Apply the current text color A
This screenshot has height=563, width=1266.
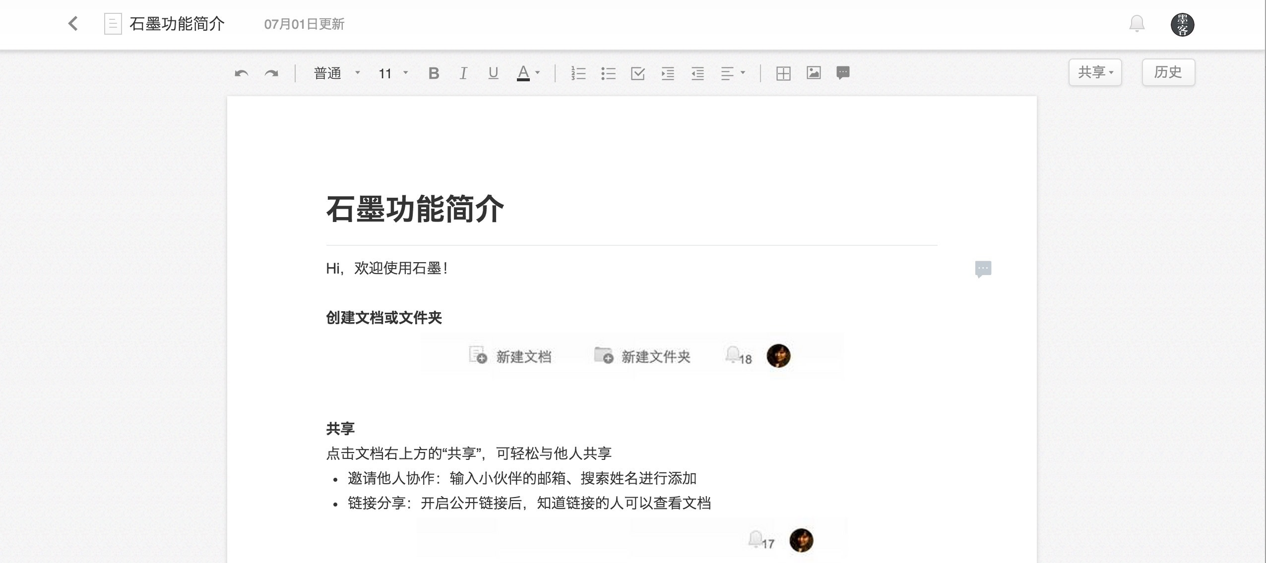click(523, 73)
